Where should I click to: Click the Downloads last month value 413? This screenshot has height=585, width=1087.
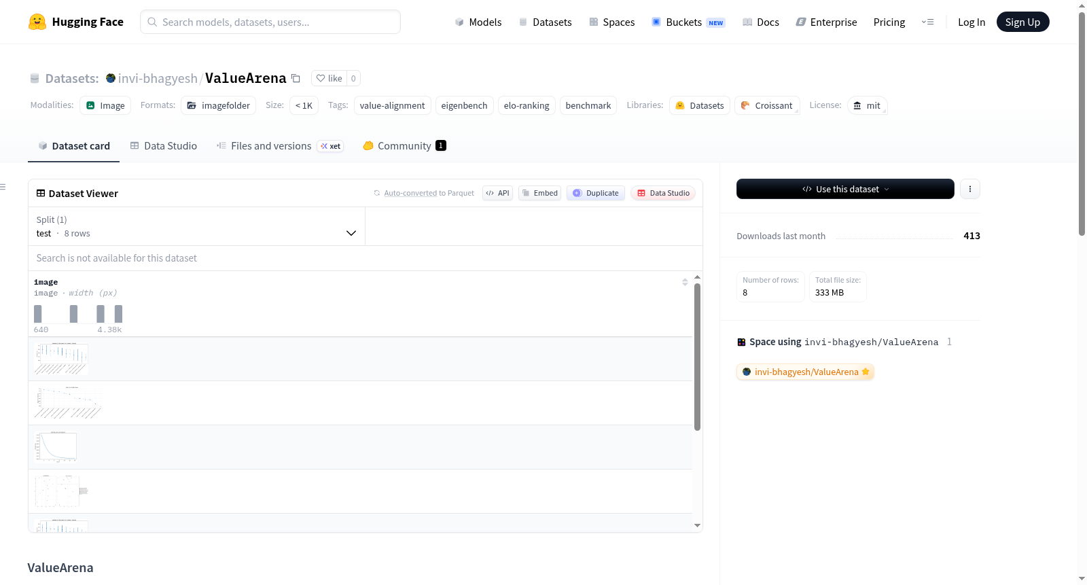point(972,236)
